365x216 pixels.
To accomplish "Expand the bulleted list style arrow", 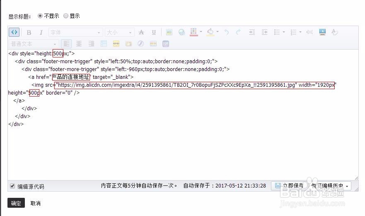I will pyautogui.click(x=284, y=32).
